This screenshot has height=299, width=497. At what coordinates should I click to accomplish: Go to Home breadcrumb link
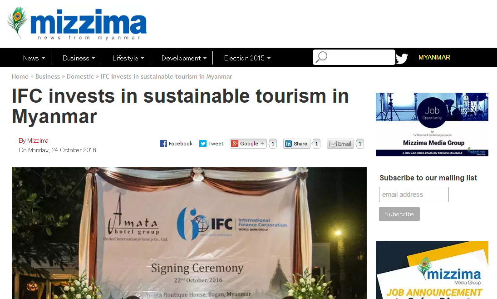[20, 76]
